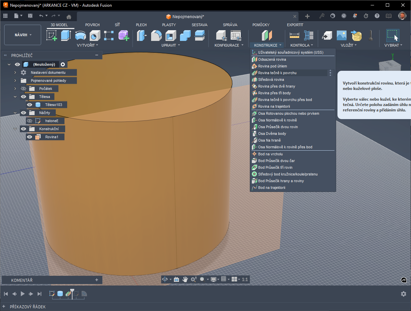The image size is (411, 311).
Task: Open the Insert Decal image icon
Action: pyautogui.click(x=341, y=35)
